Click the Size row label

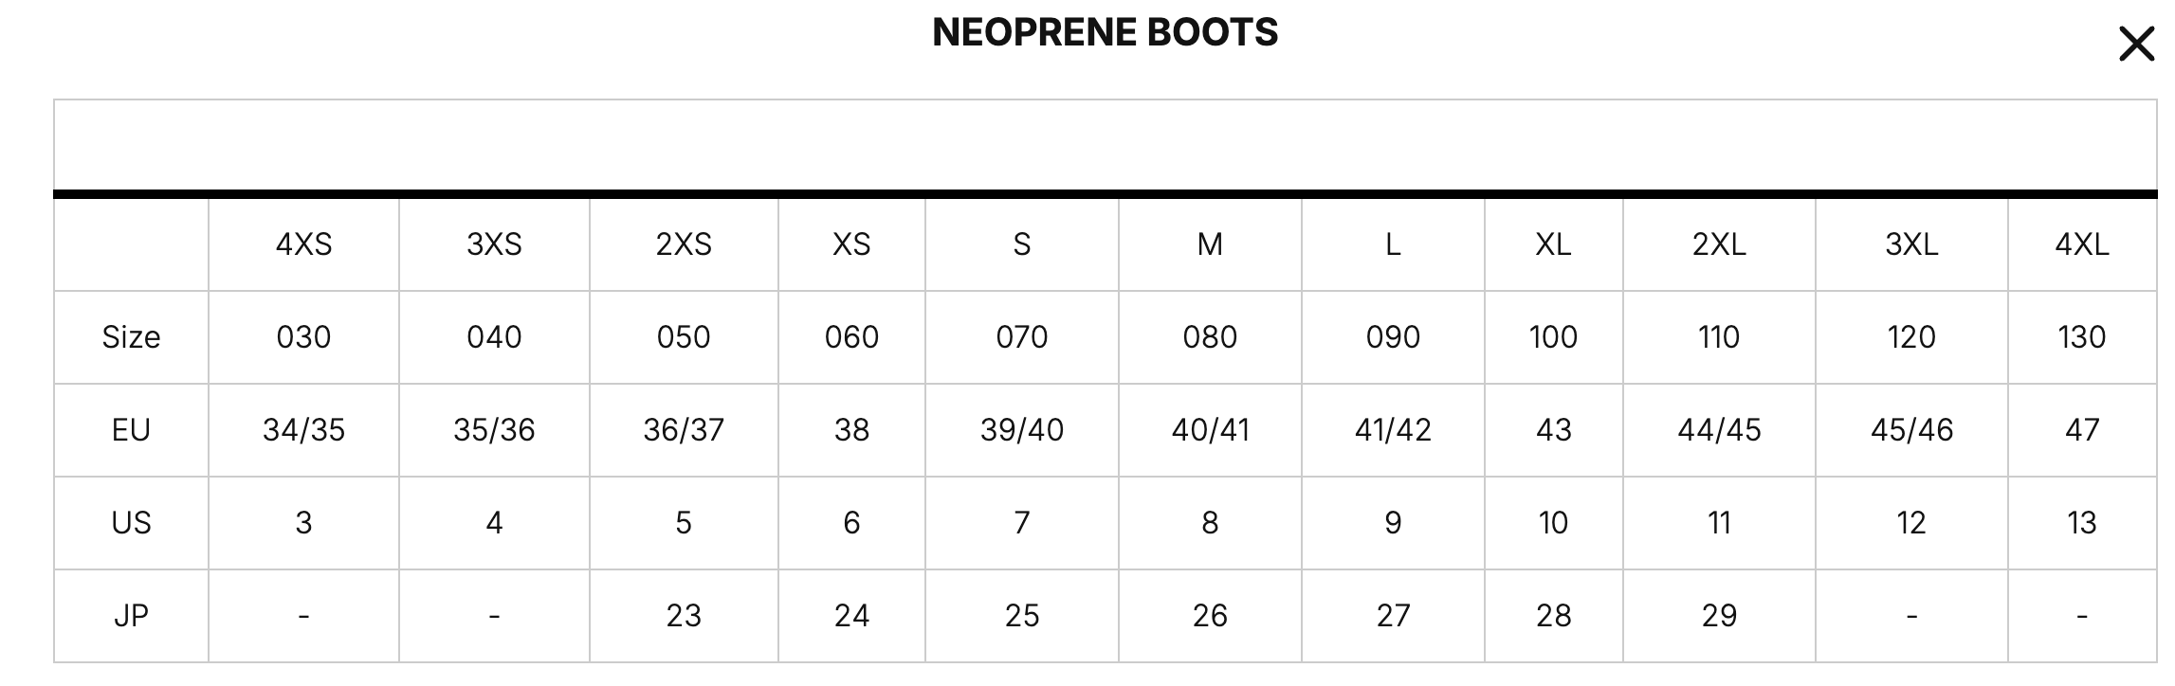[131, 337]
